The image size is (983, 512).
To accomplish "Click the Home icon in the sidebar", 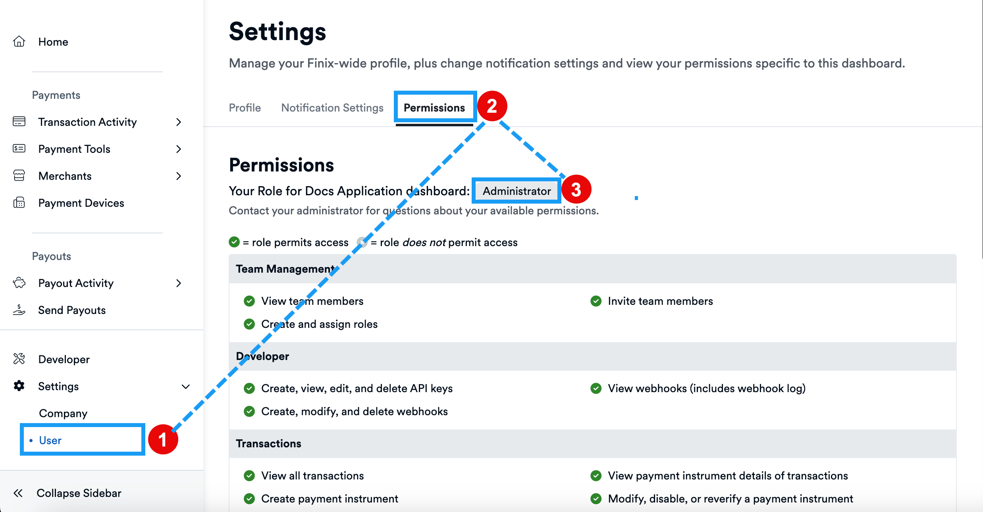I will click(x=19, y=41).
